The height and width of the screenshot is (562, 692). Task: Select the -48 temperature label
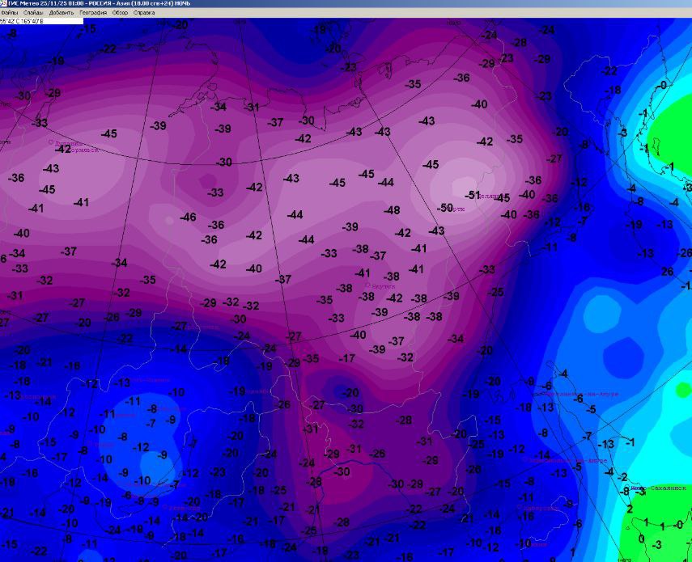click(392, 210)
